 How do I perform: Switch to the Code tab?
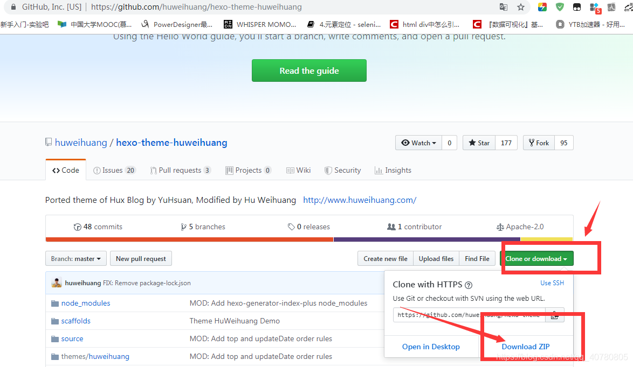point(66,171)
